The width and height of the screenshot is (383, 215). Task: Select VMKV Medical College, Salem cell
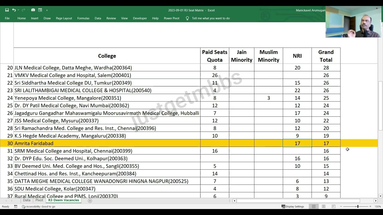107,75
